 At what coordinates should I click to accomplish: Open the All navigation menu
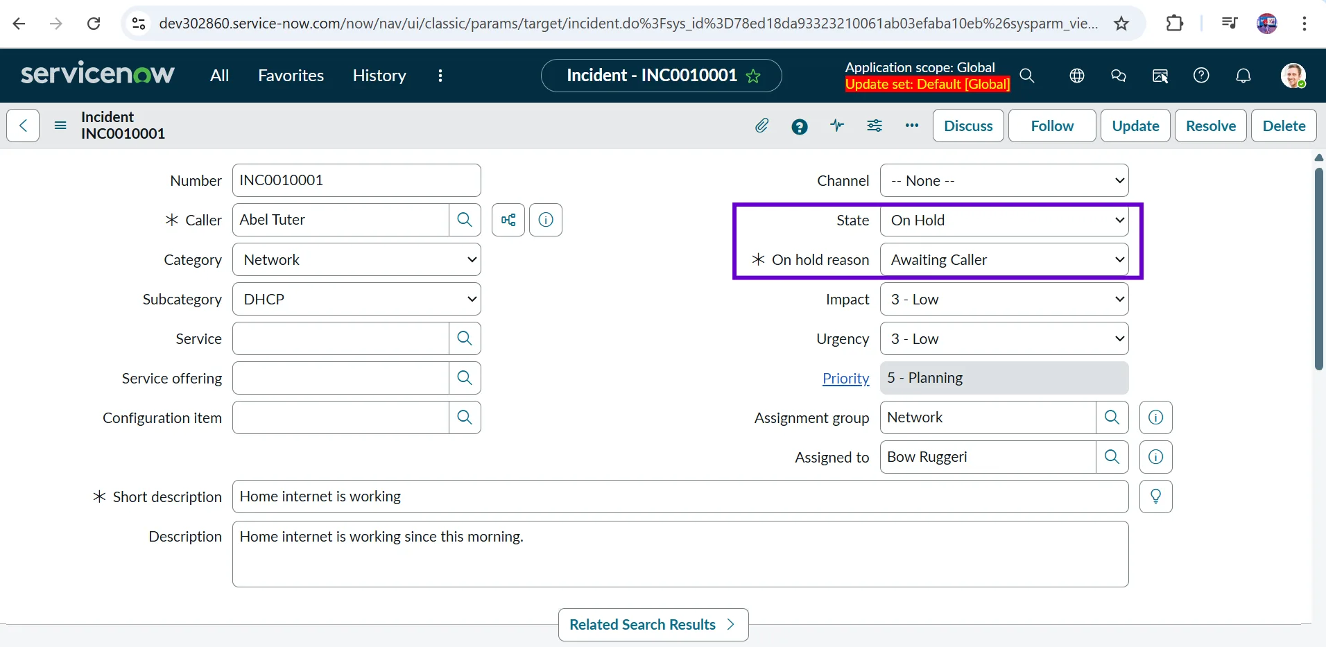(x=219, y=76)
